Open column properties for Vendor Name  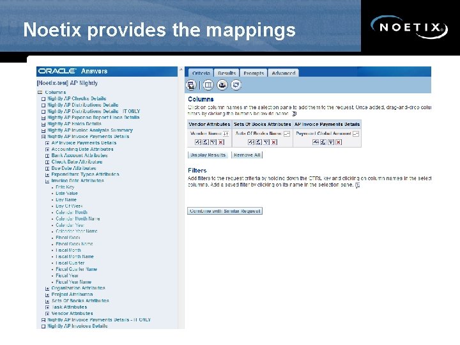(x=198, y=142)
